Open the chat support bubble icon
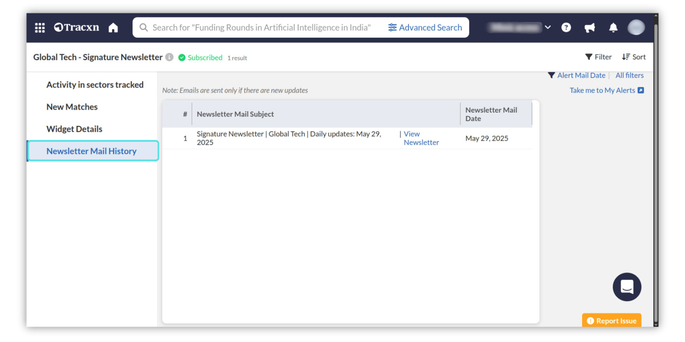 point(627,287)
